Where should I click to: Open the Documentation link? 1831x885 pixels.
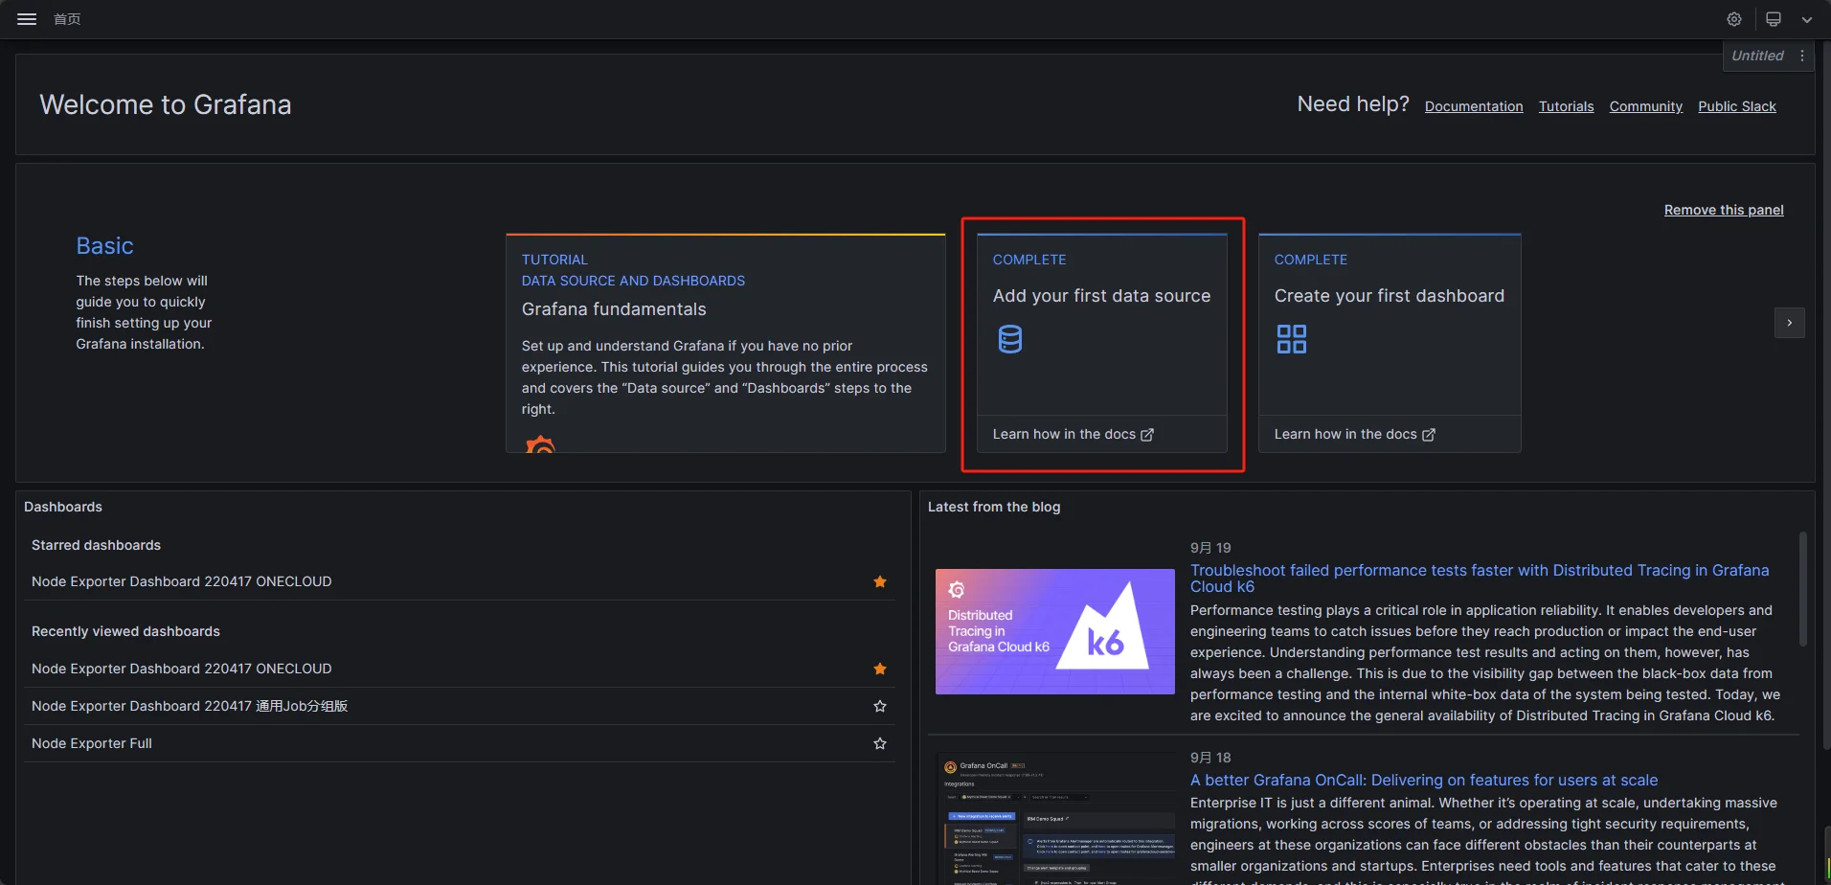coord(1474,106)
